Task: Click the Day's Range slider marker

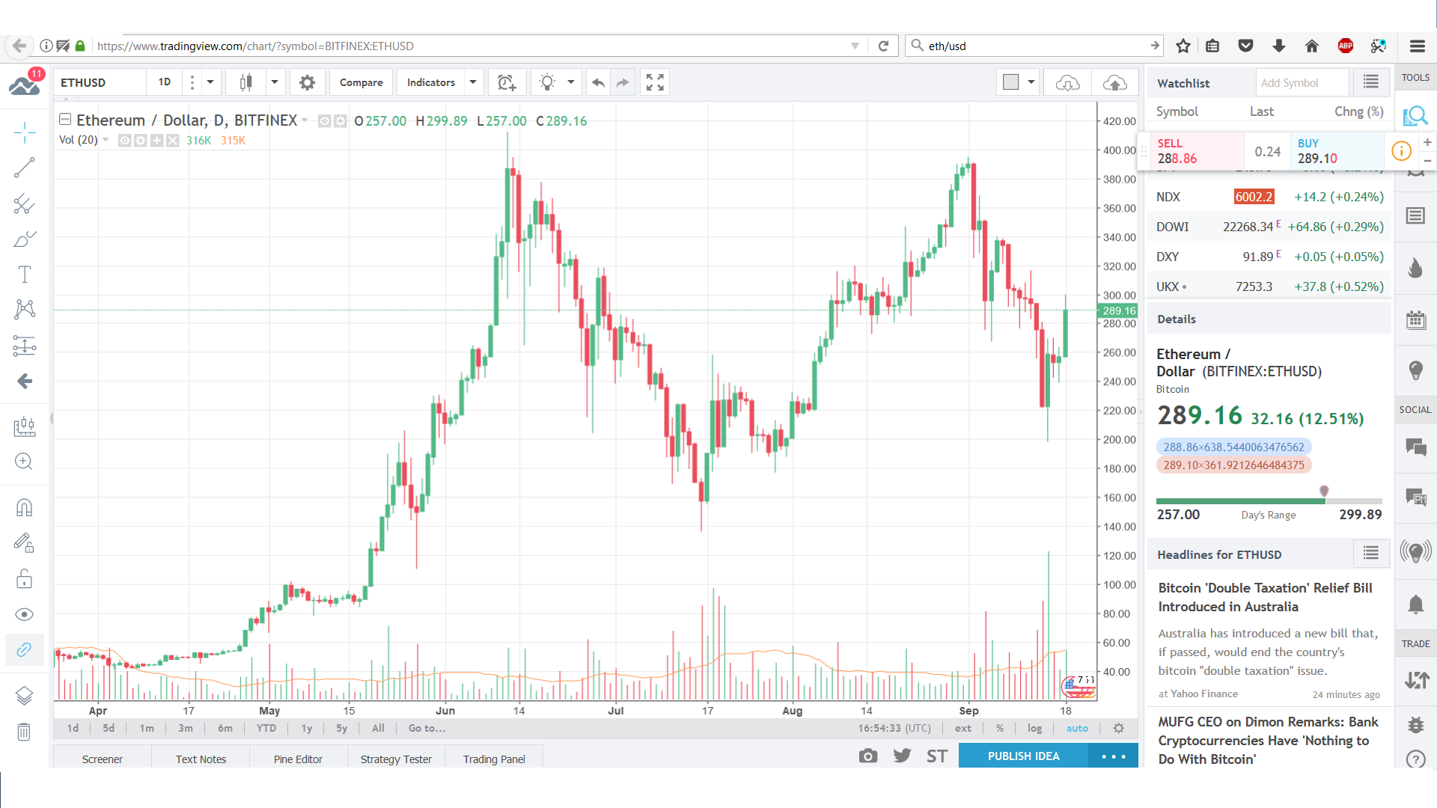Action: [x=1324, y=492]
